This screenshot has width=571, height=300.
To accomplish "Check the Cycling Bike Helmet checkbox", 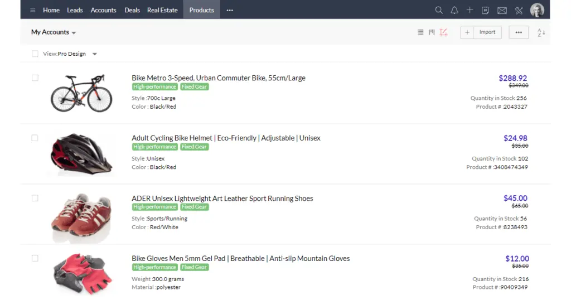I will pos(35,138).
